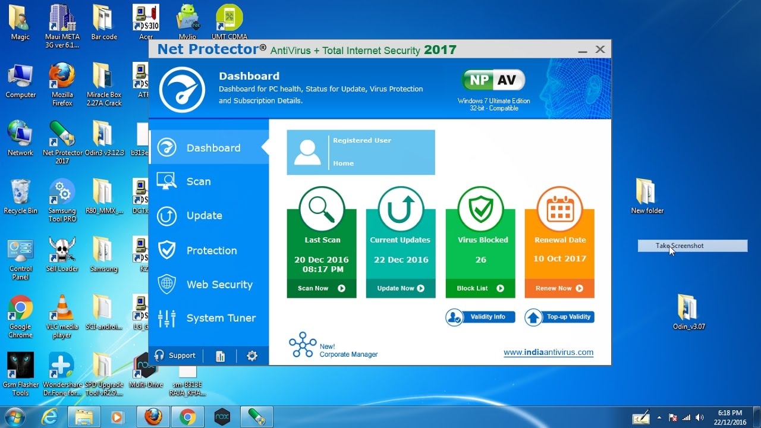Visit the www.indiaantivirus.com link
Image resolution: width=761 pixels, height=428 pixels.
[548, 353]
